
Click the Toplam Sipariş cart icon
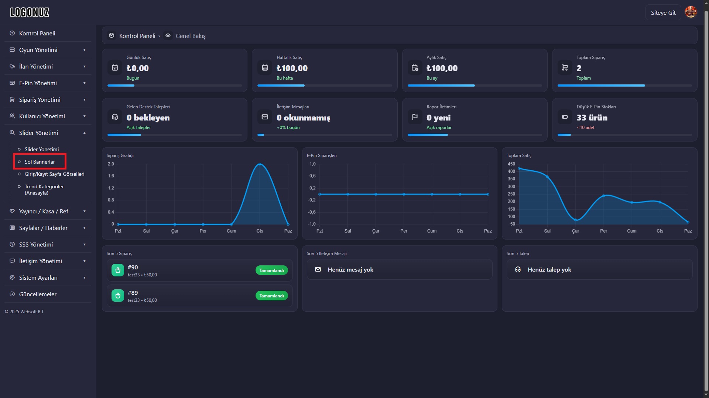(565, 67)
